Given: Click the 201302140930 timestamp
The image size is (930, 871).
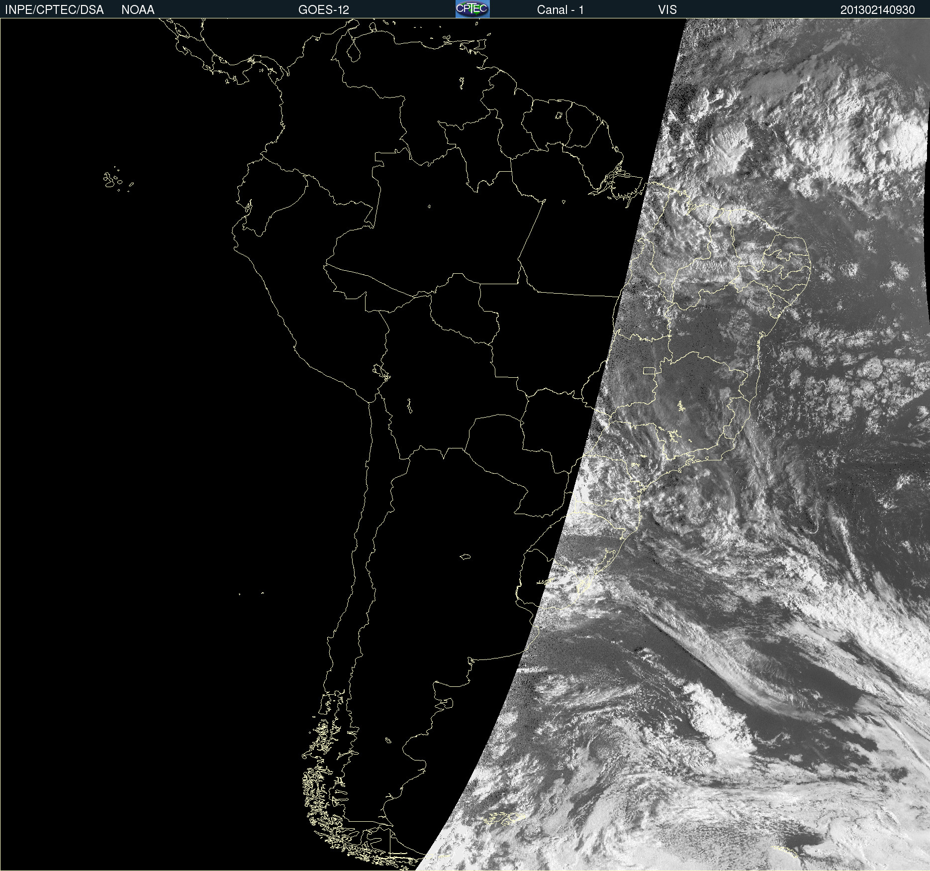Looking at the screenshot, I should 878,10.
